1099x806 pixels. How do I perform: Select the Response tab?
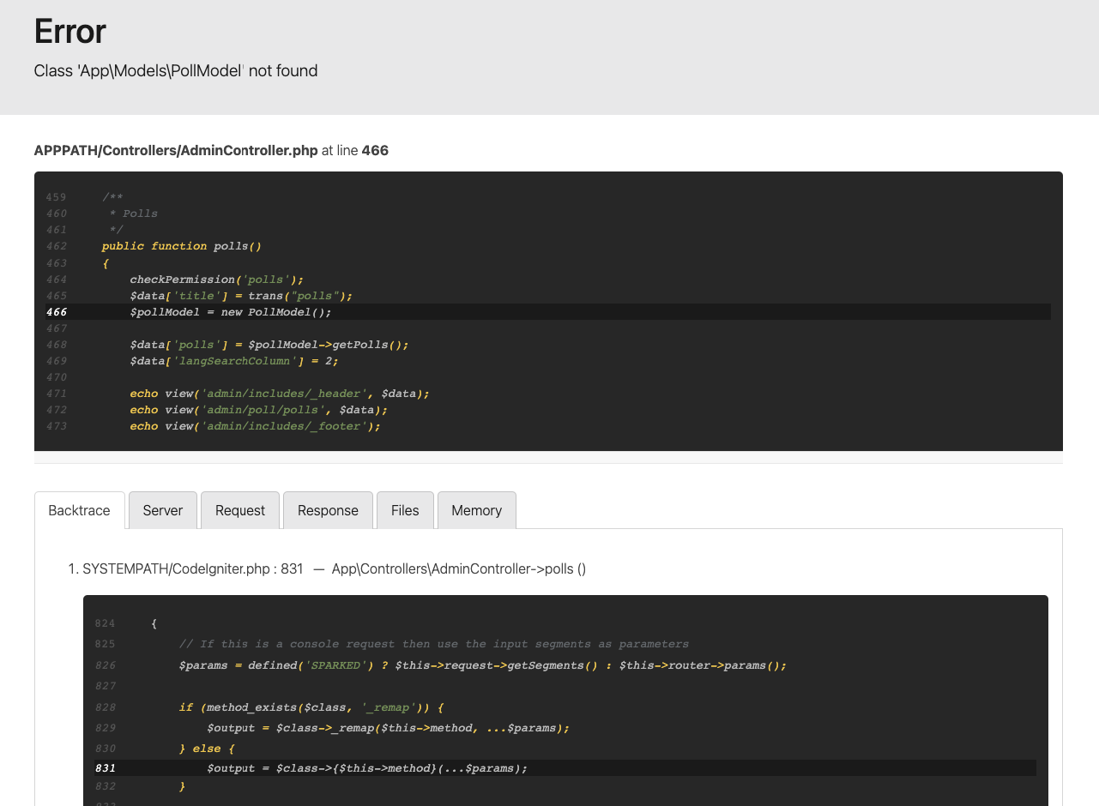328,510
